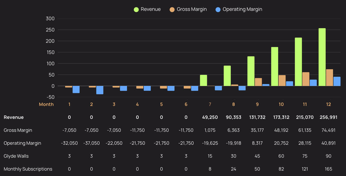The width and height of the screenshot is (346, 176).
Task: Click the Revenue row label in table
Action: point(13,117)
